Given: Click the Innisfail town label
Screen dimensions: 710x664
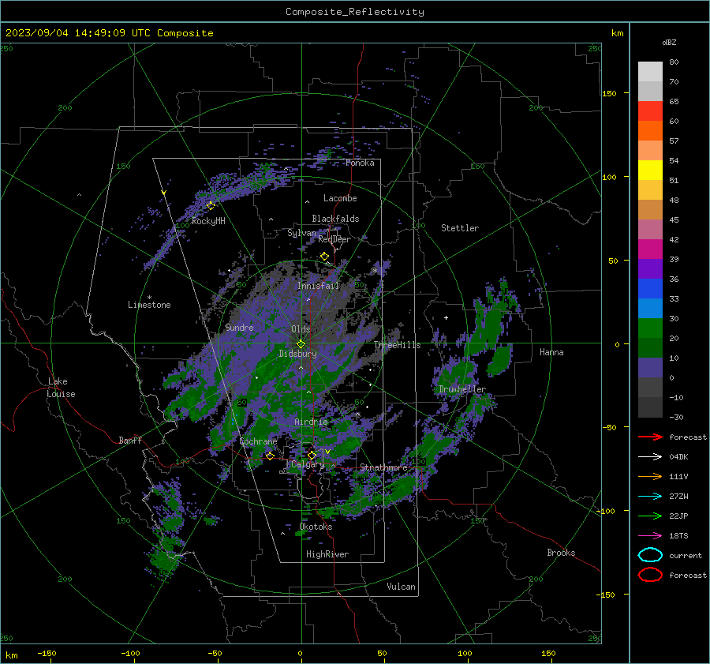Looking at the screenshot, I should [318, 286].
